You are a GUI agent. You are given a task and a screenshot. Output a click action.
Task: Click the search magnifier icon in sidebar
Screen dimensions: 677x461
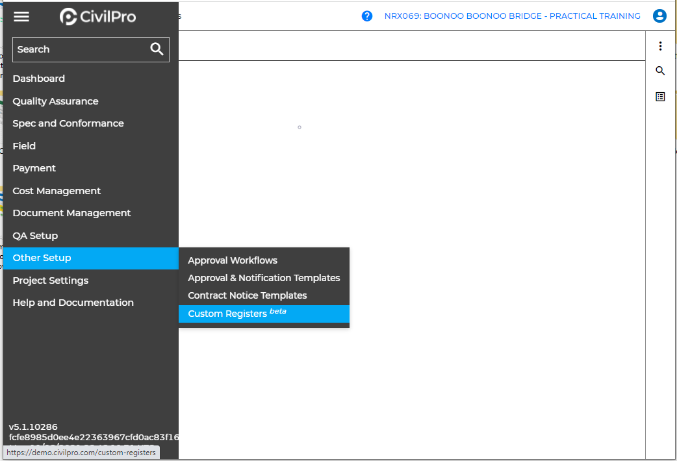tap(157, 49)
